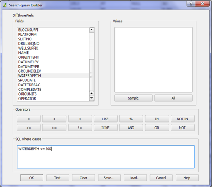This screenshot has width=212, height=187.
Task: Click the title bar help question mark
Action: [x=191, y=3]
